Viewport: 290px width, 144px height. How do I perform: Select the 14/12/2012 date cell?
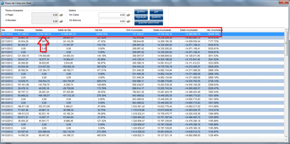click(7, 121)
